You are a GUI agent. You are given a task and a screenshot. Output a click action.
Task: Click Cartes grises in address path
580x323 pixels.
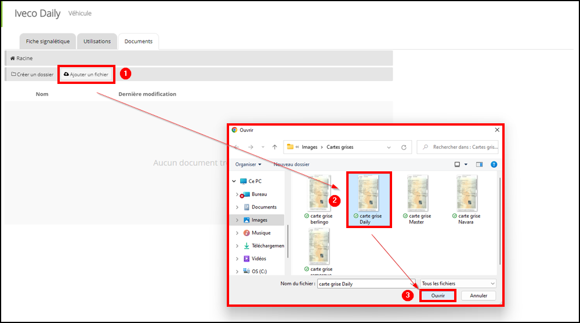pyautogui.click(x=340, y=147)
